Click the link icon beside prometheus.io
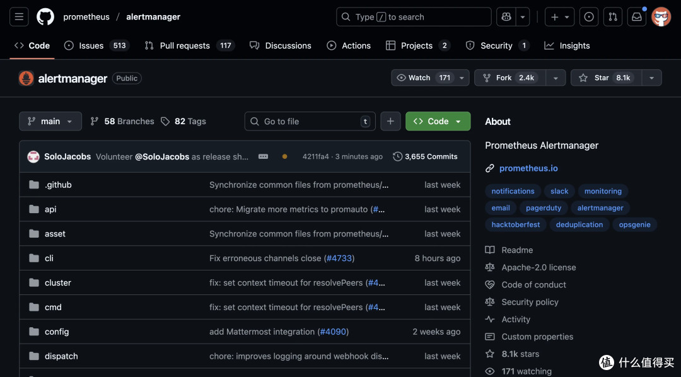 [x=490, y=168]
